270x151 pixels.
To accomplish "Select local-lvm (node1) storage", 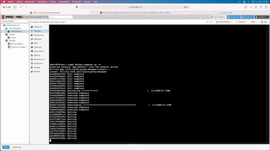I will (19, 47).
